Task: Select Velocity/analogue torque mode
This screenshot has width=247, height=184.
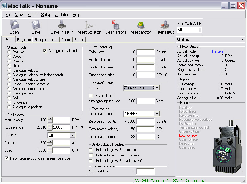Action: [x=9, y=84]
